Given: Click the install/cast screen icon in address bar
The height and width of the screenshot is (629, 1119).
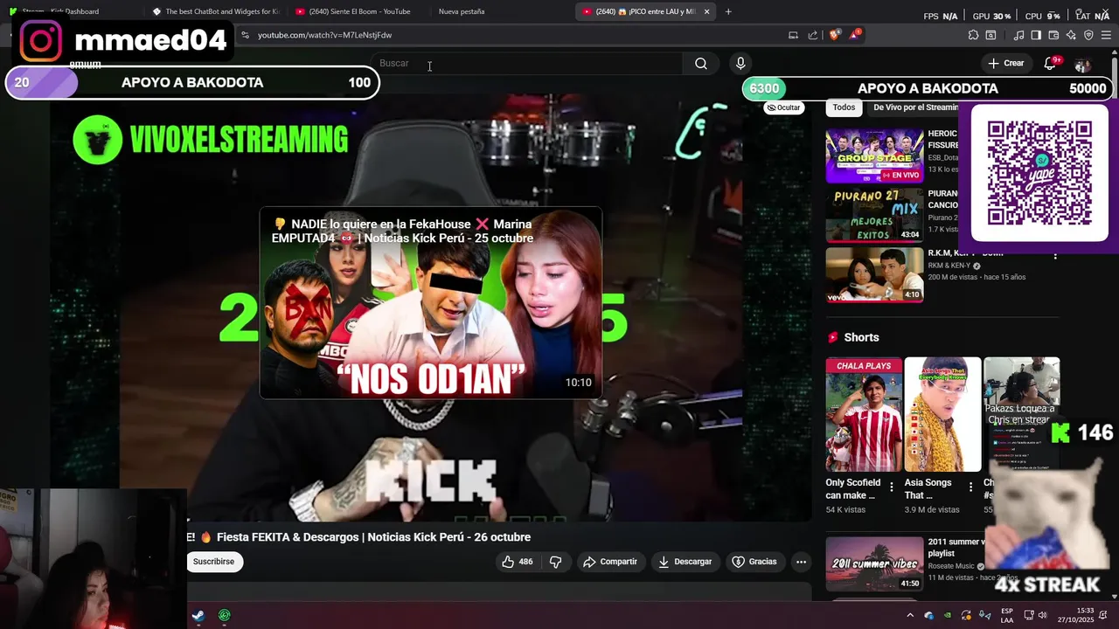Looking at the screenshot, I should [793, 35].
